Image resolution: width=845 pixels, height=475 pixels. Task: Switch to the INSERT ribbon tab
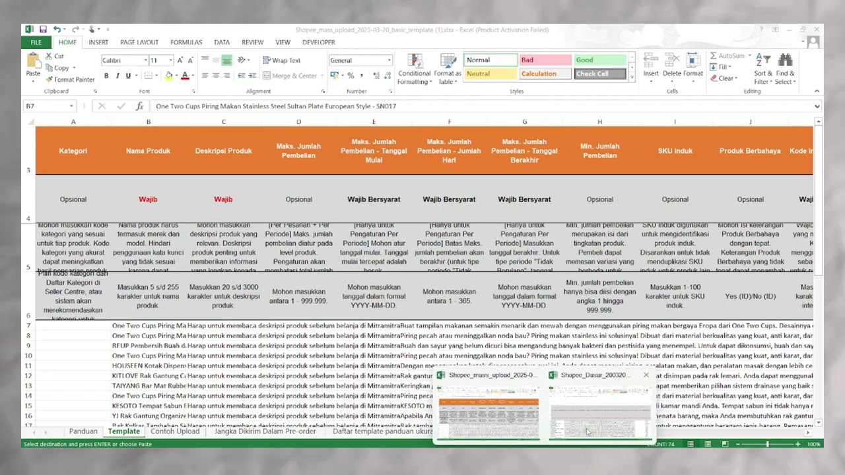98,42
